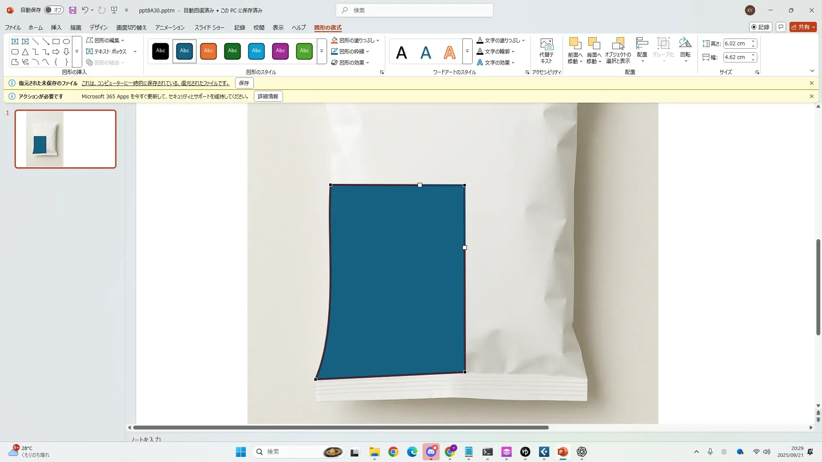Viewport: 822px width, 462px height.
Task: Select the right arrow shape in the shapes gallery
Action: click(56, 52)
